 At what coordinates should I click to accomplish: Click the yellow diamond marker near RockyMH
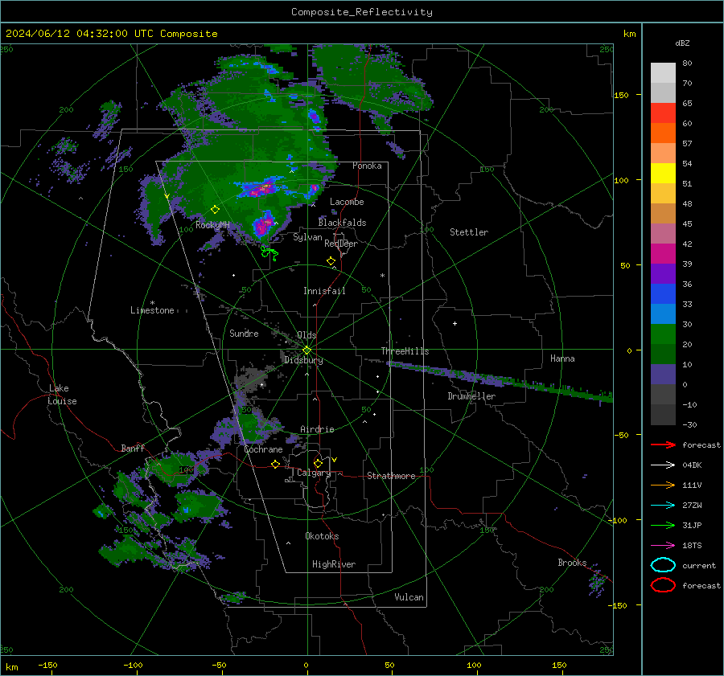pos(215,210)
